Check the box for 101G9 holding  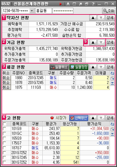(4, 128)
